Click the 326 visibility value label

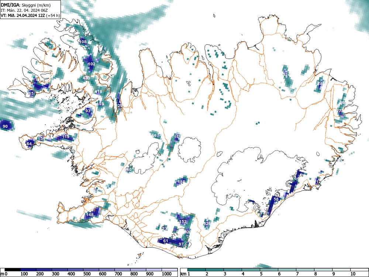click(x=207, y=223)
